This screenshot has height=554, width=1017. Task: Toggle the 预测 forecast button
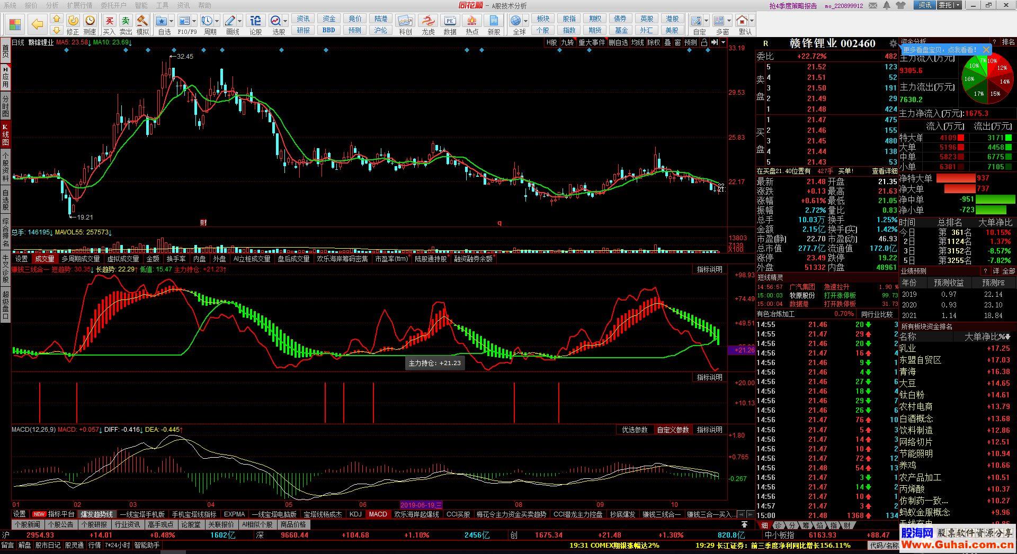click(x=691, y=42)
